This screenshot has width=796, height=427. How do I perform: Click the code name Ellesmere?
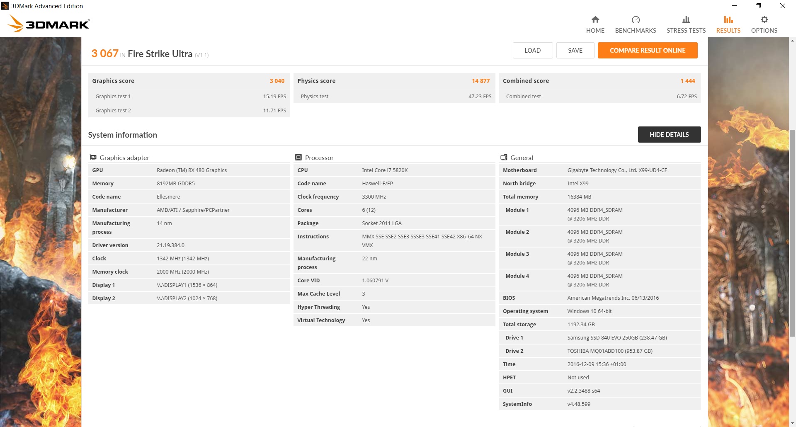click(x=168, y=197)
